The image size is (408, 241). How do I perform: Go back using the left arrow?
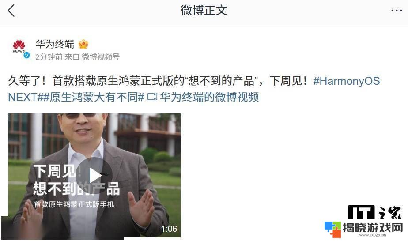[x=11, y=11]
